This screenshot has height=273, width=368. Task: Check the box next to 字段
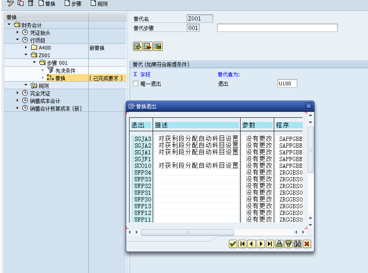point(135,72)
